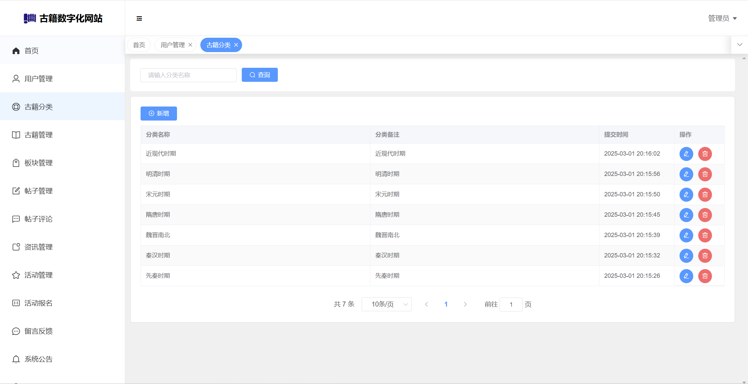Click the hamburger sidebar collapse icon
The height and width of the screenshot is (384, 748).
pyautogui.click(x=139, y=18)
